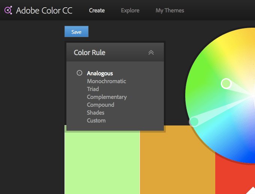Choose the Custom color rule
Screen dimensions: 255x194
[96, 121]
